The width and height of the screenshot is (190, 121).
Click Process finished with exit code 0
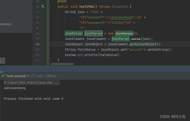coord(34,99)
